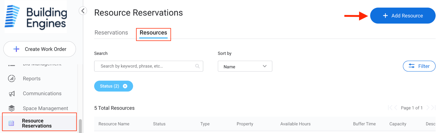Click the Space Management layers icon
Viewport: 444px width, 133px height.
[x=12, y=108]
